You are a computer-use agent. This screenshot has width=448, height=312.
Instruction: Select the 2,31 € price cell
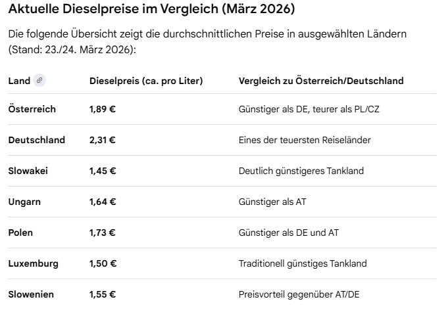[103, 140]
